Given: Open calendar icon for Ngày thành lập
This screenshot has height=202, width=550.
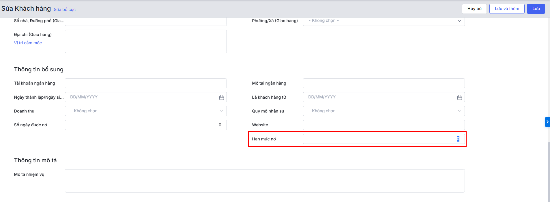Looking at the screenshot, I should [221, 98].
